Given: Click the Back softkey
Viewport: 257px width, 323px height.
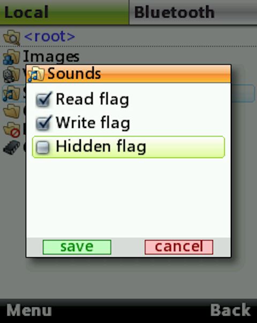Looking at the screenshot, I should (230, 310).
